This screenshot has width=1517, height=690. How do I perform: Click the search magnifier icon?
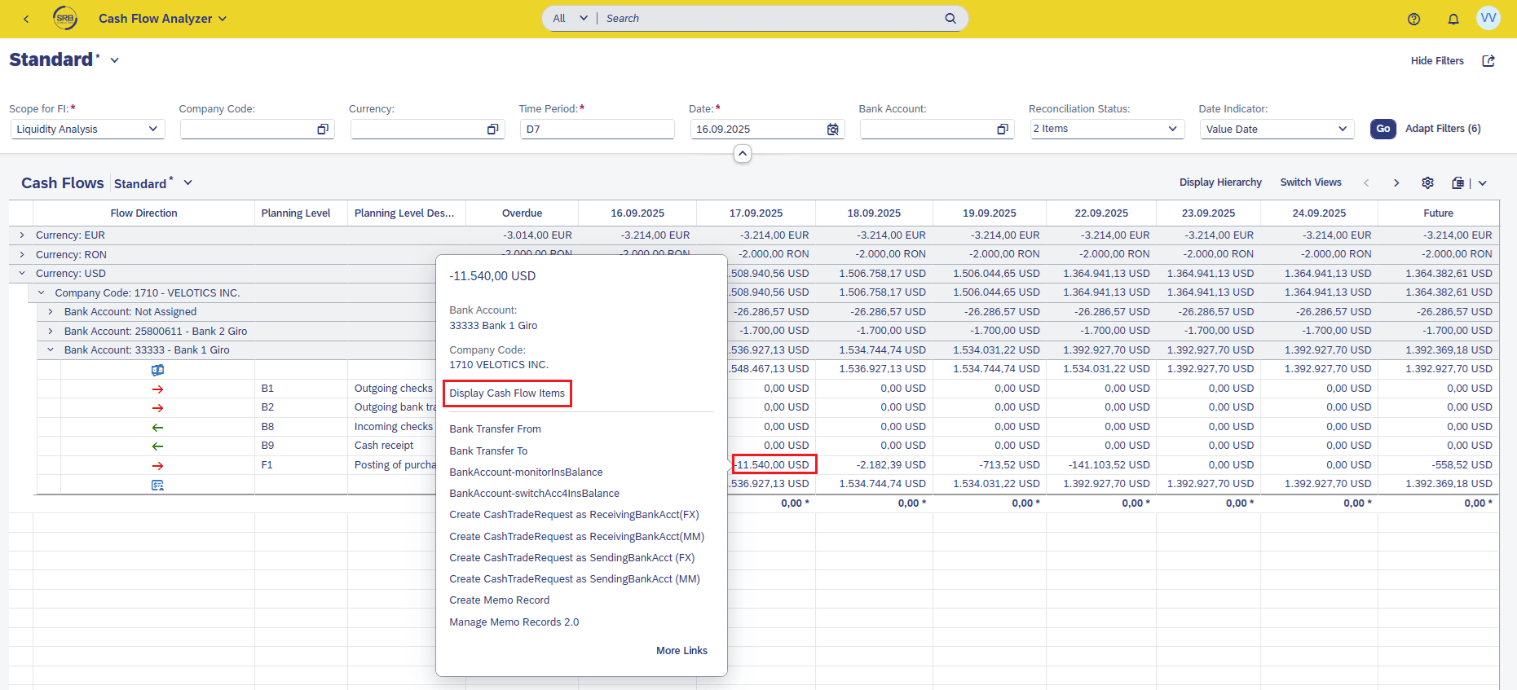(x=950, y=18)
